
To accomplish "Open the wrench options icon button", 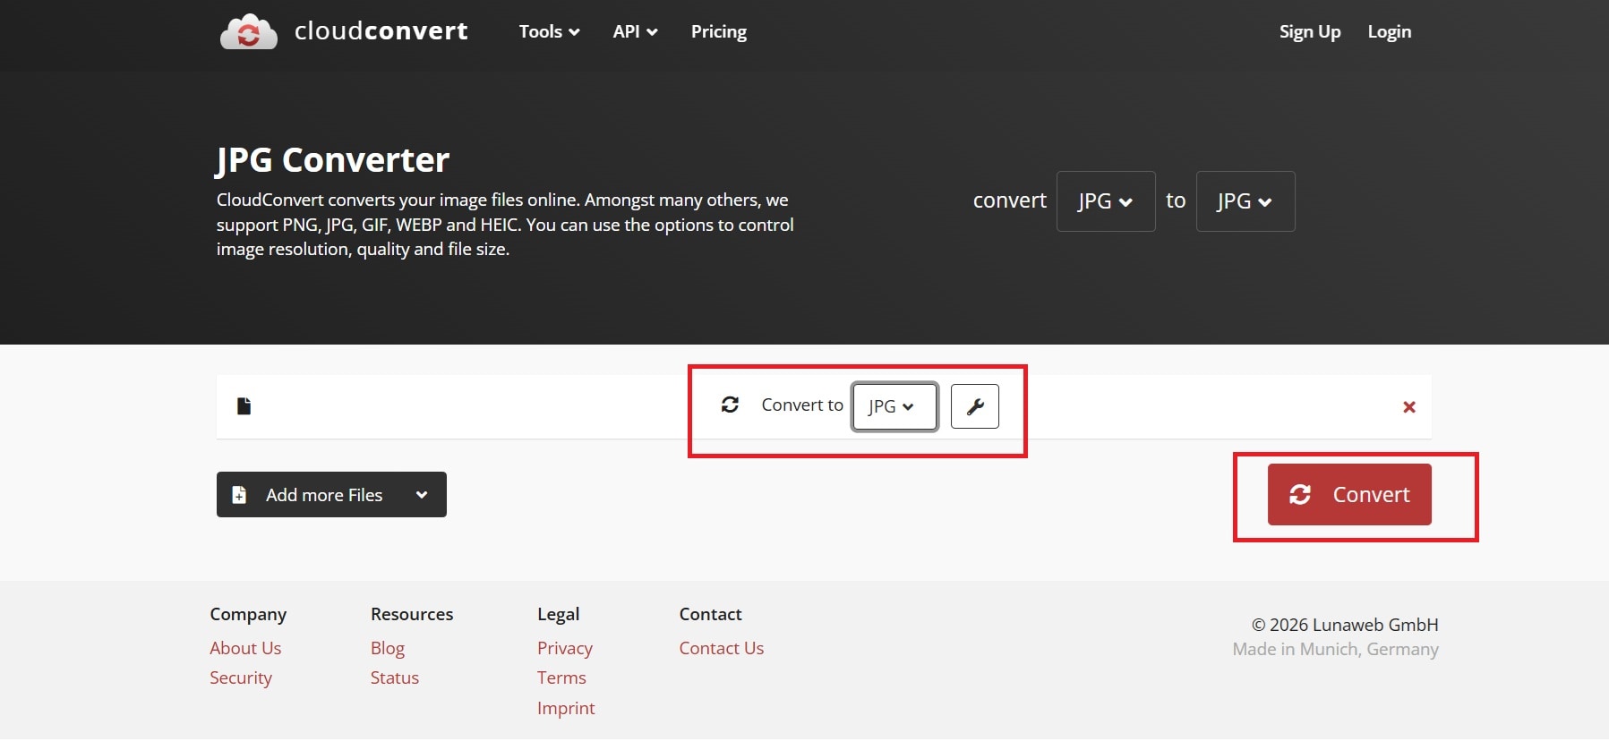I will pos(975,406).
